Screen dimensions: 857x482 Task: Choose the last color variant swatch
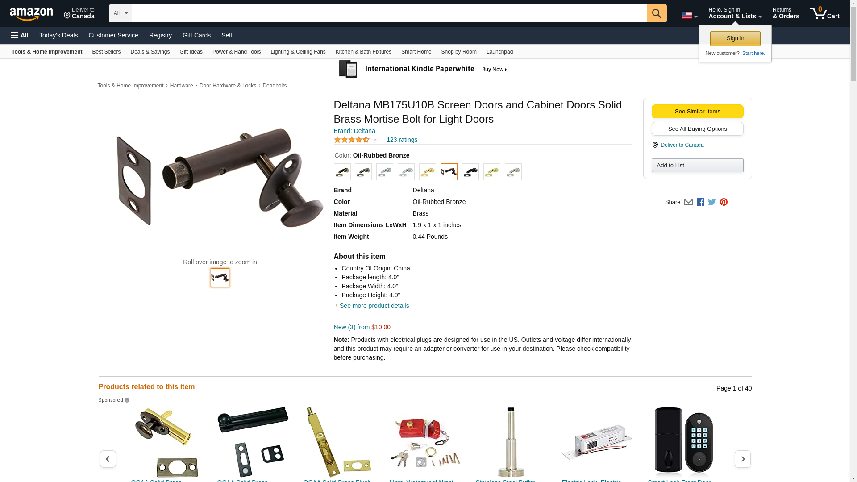coord(513,172)
